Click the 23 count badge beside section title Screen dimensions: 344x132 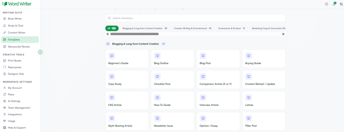click(164, 44)
